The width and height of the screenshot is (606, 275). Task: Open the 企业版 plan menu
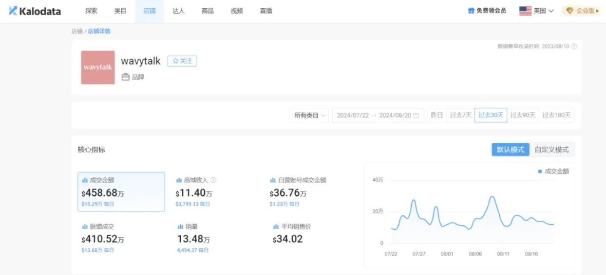[581, 11]
